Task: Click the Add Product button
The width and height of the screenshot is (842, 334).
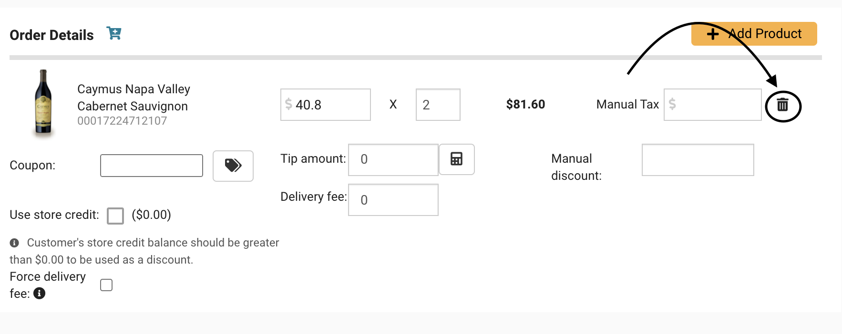Action: (754, 34)
